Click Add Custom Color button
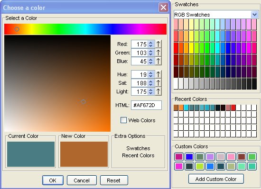Image resolution: width=261 pixels, height=189 pixels. tap(216, 179)
